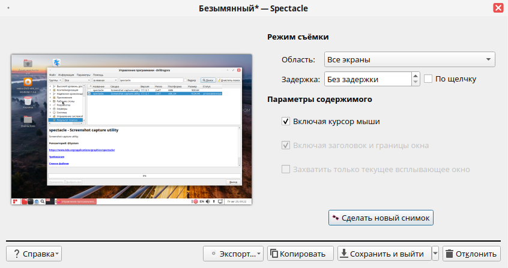Viewport: 508px width, 268px height.
Task: Enable the По щелчку checkbox
Action: [x=428, y=79]
